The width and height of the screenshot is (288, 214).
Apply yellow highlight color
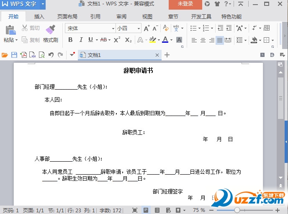pos(153,40)
